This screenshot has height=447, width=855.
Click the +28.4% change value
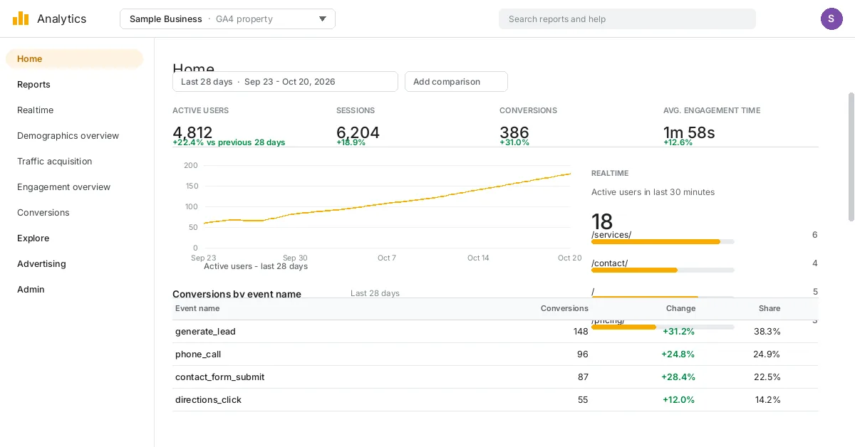[678, 377]
